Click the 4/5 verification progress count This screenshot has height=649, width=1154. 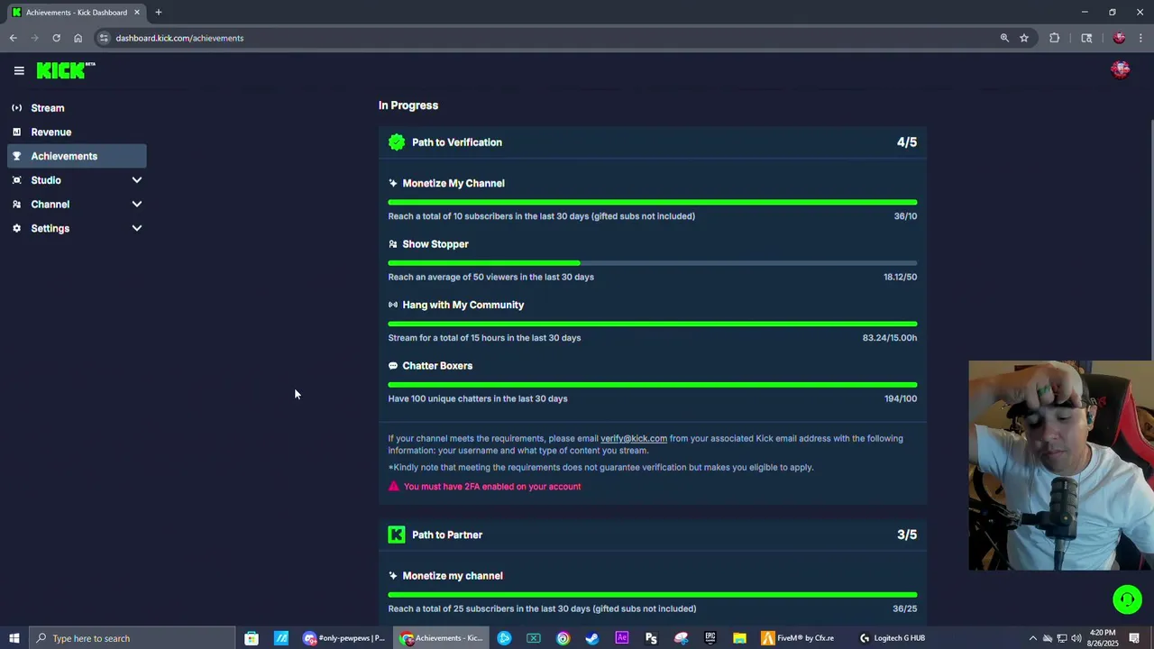[x=907, y=142]
